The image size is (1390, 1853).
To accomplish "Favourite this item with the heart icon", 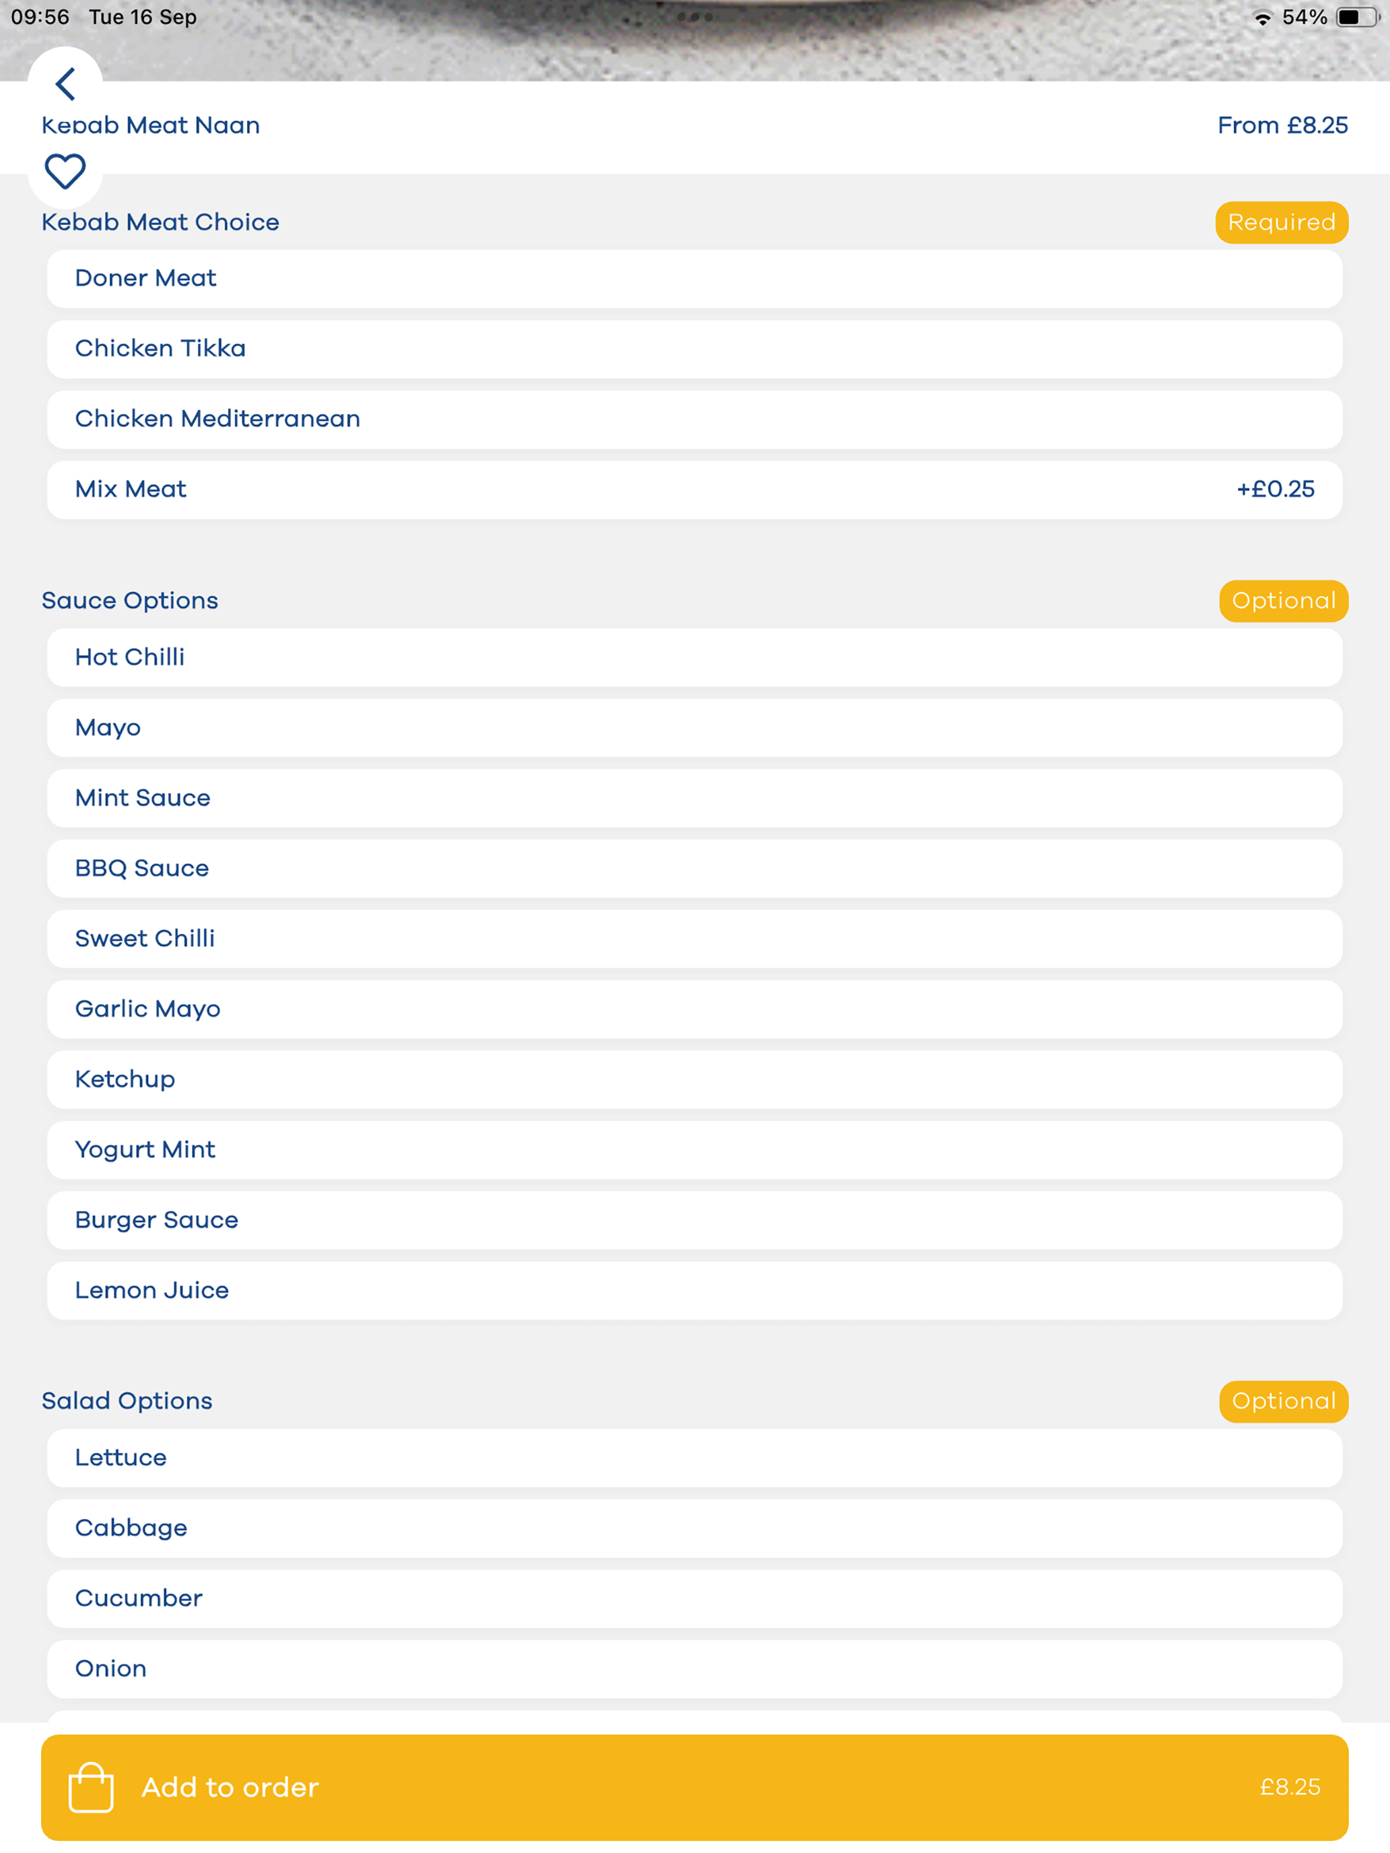I will 65,172.
